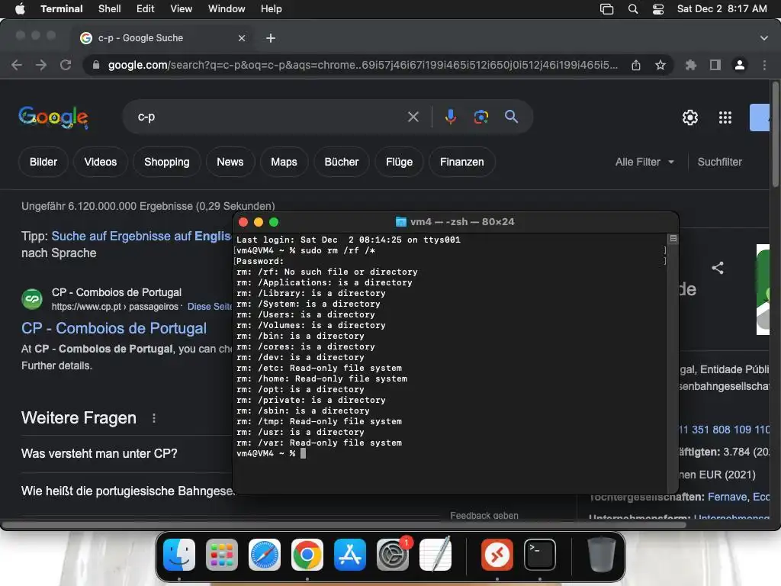Search by image with Google Lens

tap(480, 117)
